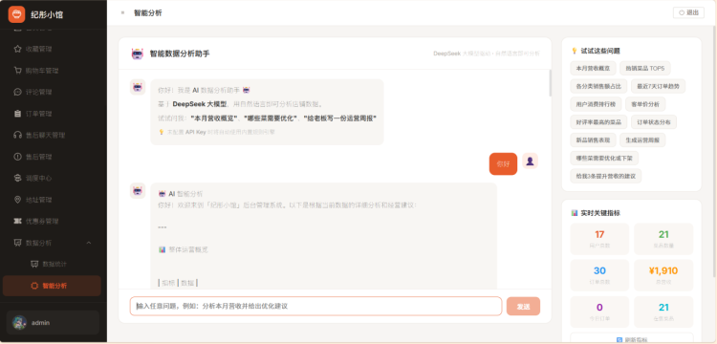Select the 智能分析 submenu entry
The width and height of the screenshot is (717, 344).
coord(53,286)
